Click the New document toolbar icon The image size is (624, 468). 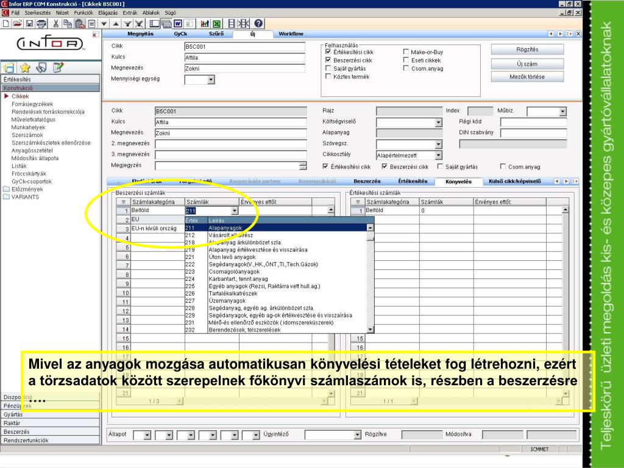[6, 24]
